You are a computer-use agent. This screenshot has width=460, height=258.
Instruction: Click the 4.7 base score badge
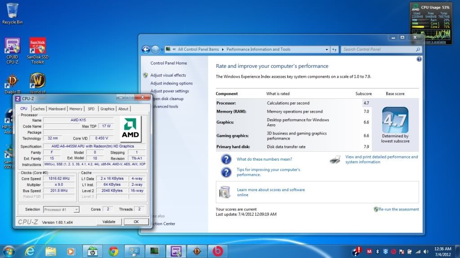point(395,120)
